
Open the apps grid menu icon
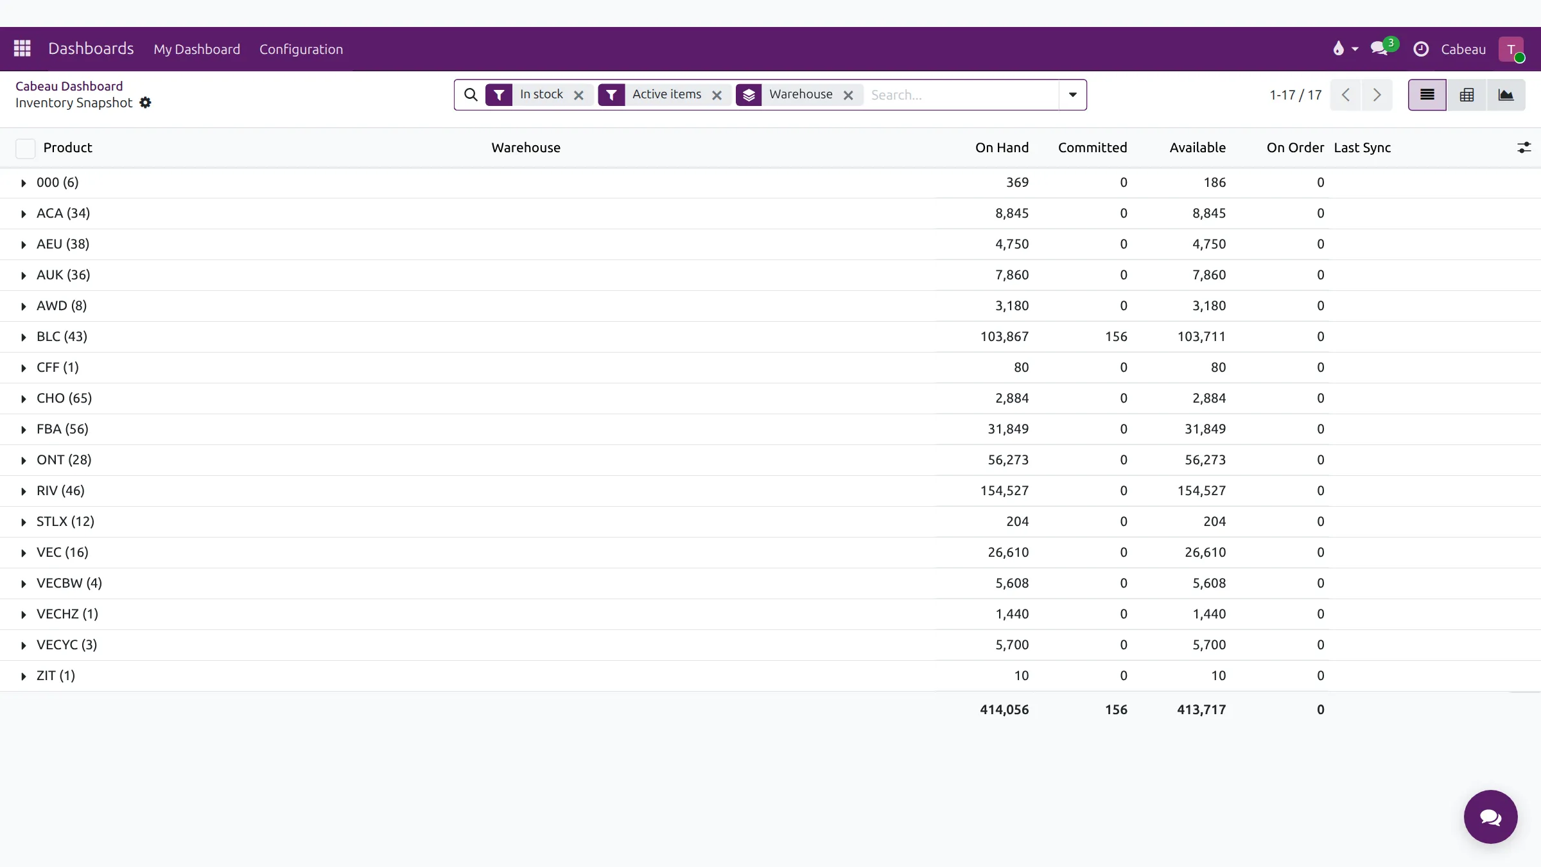tap(22, 49)
